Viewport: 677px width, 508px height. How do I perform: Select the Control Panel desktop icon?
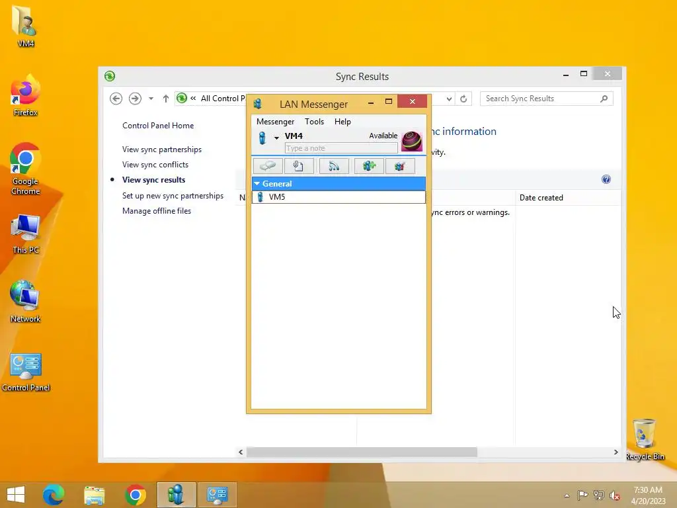point(26,372)
